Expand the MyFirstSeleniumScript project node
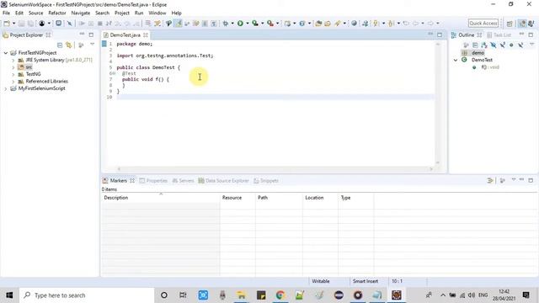Viewport: 539px width, 303px height. point(6,88)
